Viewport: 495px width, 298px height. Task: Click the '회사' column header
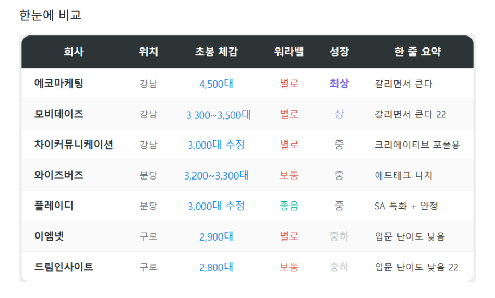tap(74, 52)
